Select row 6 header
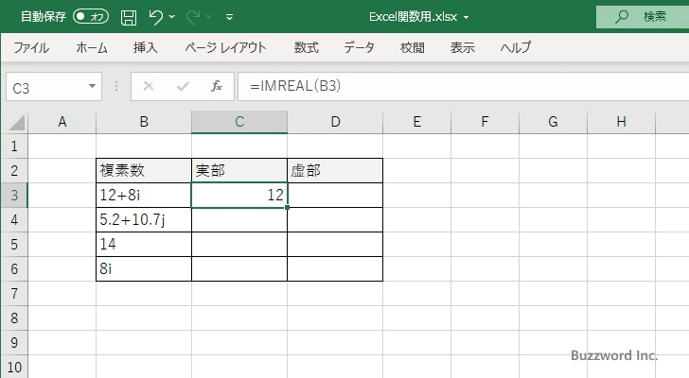Image resolution: width=689 pixels, height=378 pixels. pyautogui.click(x=14, y=268)
